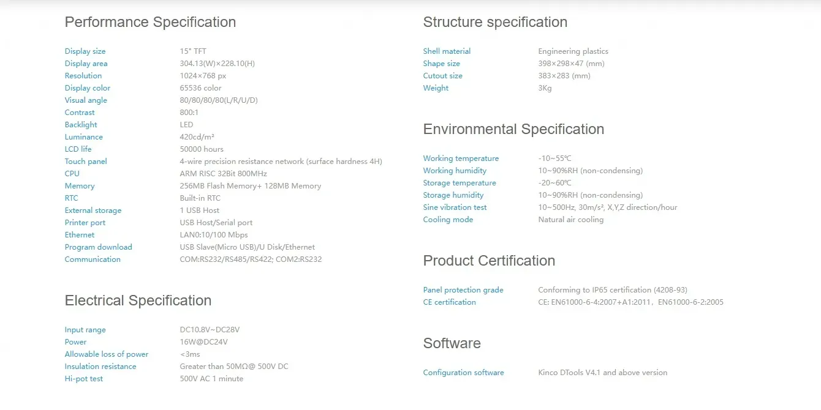Select the Panel protection grade label
Screen dimensions: 821x410
point(463,290)
